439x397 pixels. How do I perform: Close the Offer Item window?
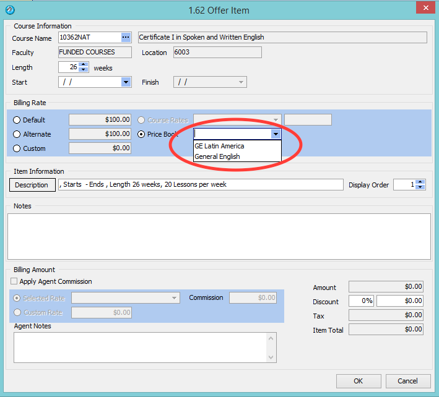coord(424,9)
